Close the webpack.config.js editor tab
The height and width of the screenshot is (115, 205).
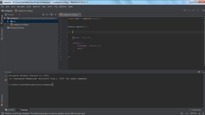80,15
